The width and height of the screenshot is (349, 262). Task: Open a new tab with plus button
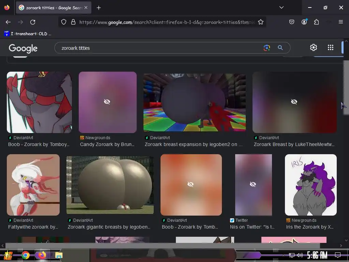pyautogui.click(x=98, y=8)
